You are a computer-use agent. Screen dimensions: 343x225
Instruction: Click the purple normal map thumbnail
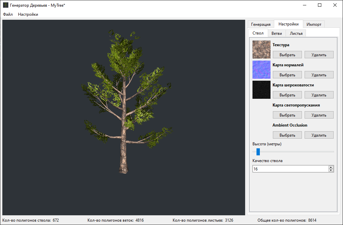[x=262, y=70]
